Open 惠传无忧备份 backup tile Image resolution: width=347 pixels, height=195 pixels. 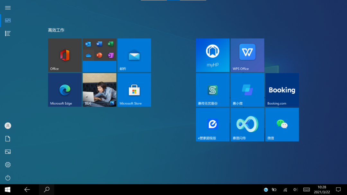pyautogui.click(x=213, y=90)
